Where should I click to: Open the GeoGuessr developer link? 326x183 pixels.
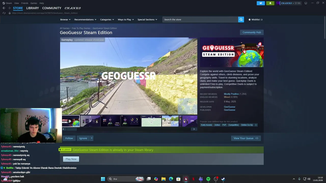click(x=229, y=107)
